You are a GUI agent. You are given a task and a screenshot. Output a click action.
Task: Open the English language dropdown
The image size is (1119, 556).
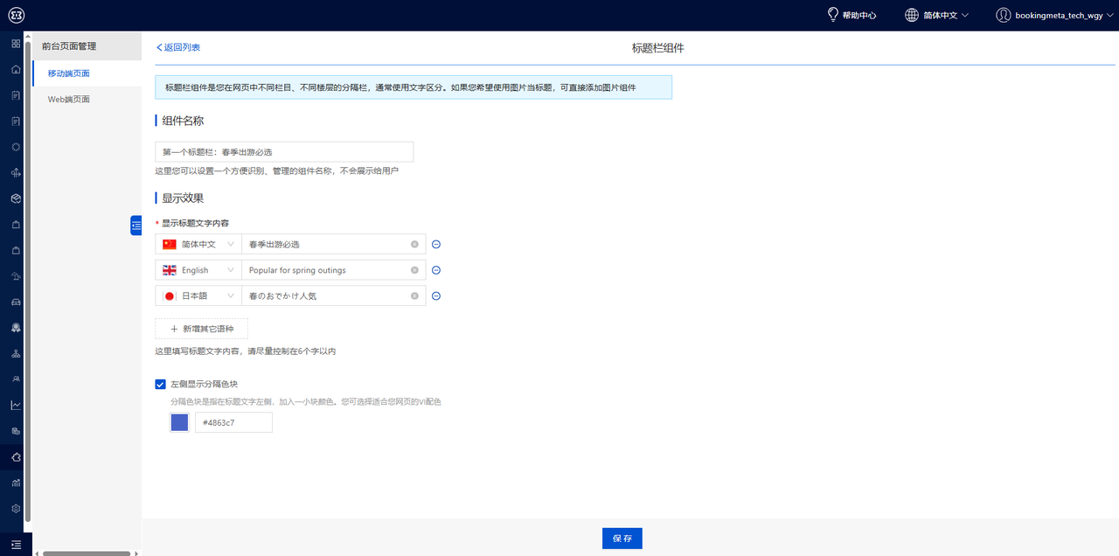pyautogui.click(x=198, y=270)
